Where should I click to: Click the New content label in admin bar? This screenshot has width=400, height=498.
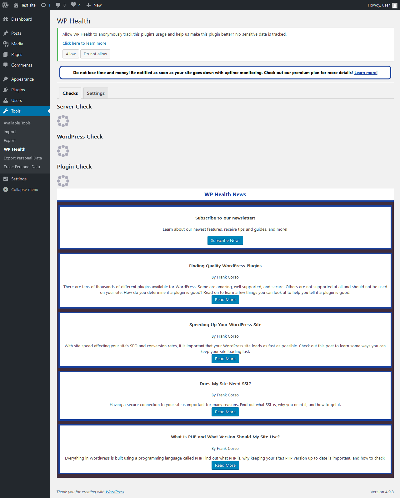click(x=97, y=5)
